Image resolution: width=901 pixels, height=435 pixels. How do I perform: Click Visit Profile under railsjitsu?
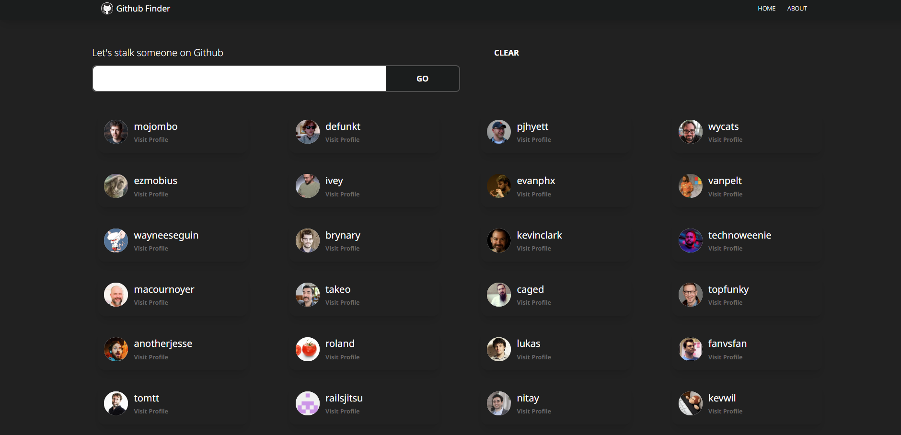(x=342, y=412)
